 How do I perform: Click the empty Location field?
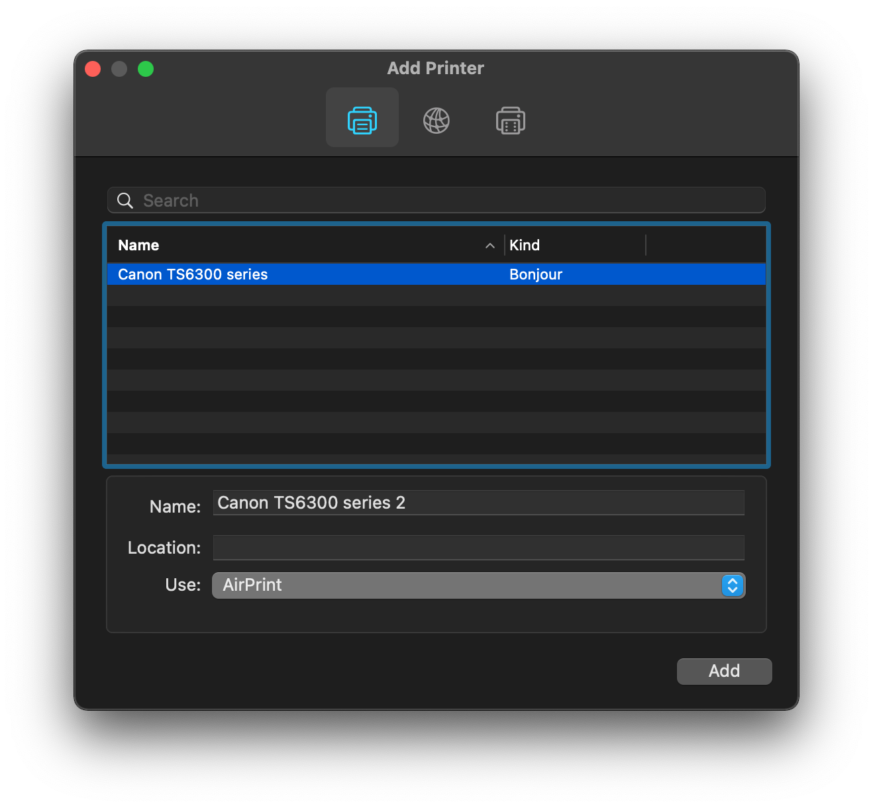pyautogui.click(x=478, y=547)
